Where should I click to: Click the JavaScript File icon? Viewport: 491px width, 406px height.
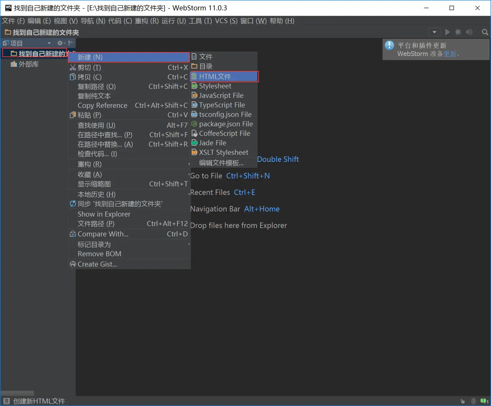(x=194, y=95)
